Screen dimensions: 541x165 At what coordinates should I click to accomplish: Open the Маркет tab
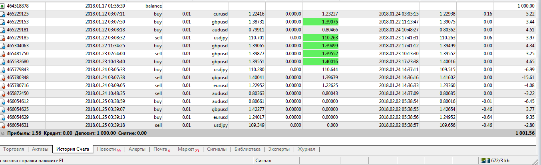188,149
